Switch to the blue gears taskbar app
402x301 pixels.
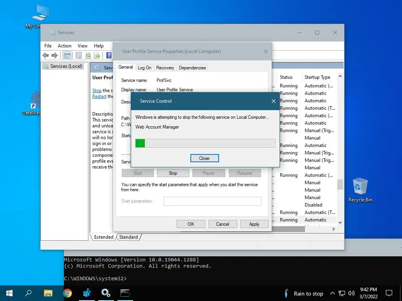[87, 293]
